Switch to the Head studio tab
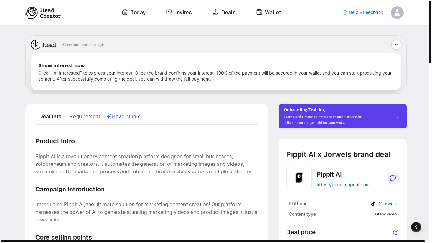Screen dimensions: 432x243 (x=123, y=116)
